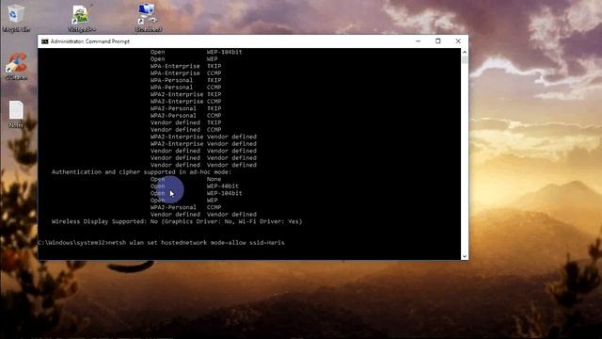The height and width of the screenshot is (339, 602).
Task: Click the 'Vendor defined TKIP' output line
Action: click(x=186, y=122)
